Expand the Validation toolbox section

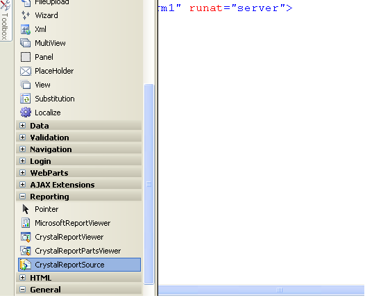point(23,138)
